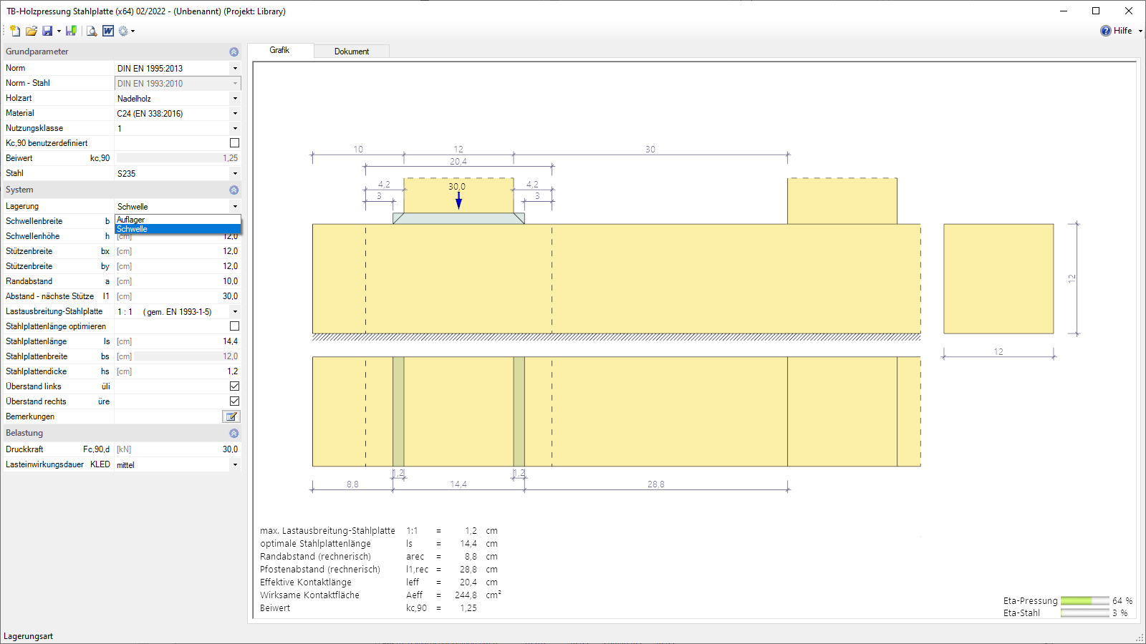Image resolution: width=1146 pixels, height=644 pixels.
Task: Click the Stützenbreite bx value field
Action: click(x=178, y=251)
